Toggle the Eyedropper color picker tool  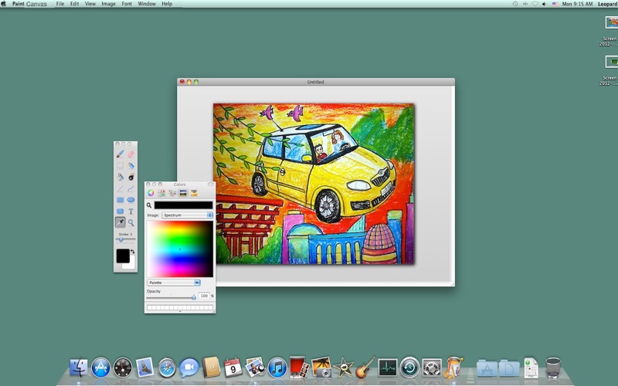121,222
